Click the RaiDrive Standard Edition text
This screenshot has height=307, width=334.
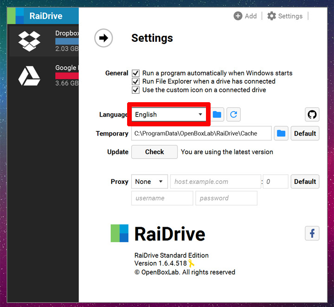172,255
